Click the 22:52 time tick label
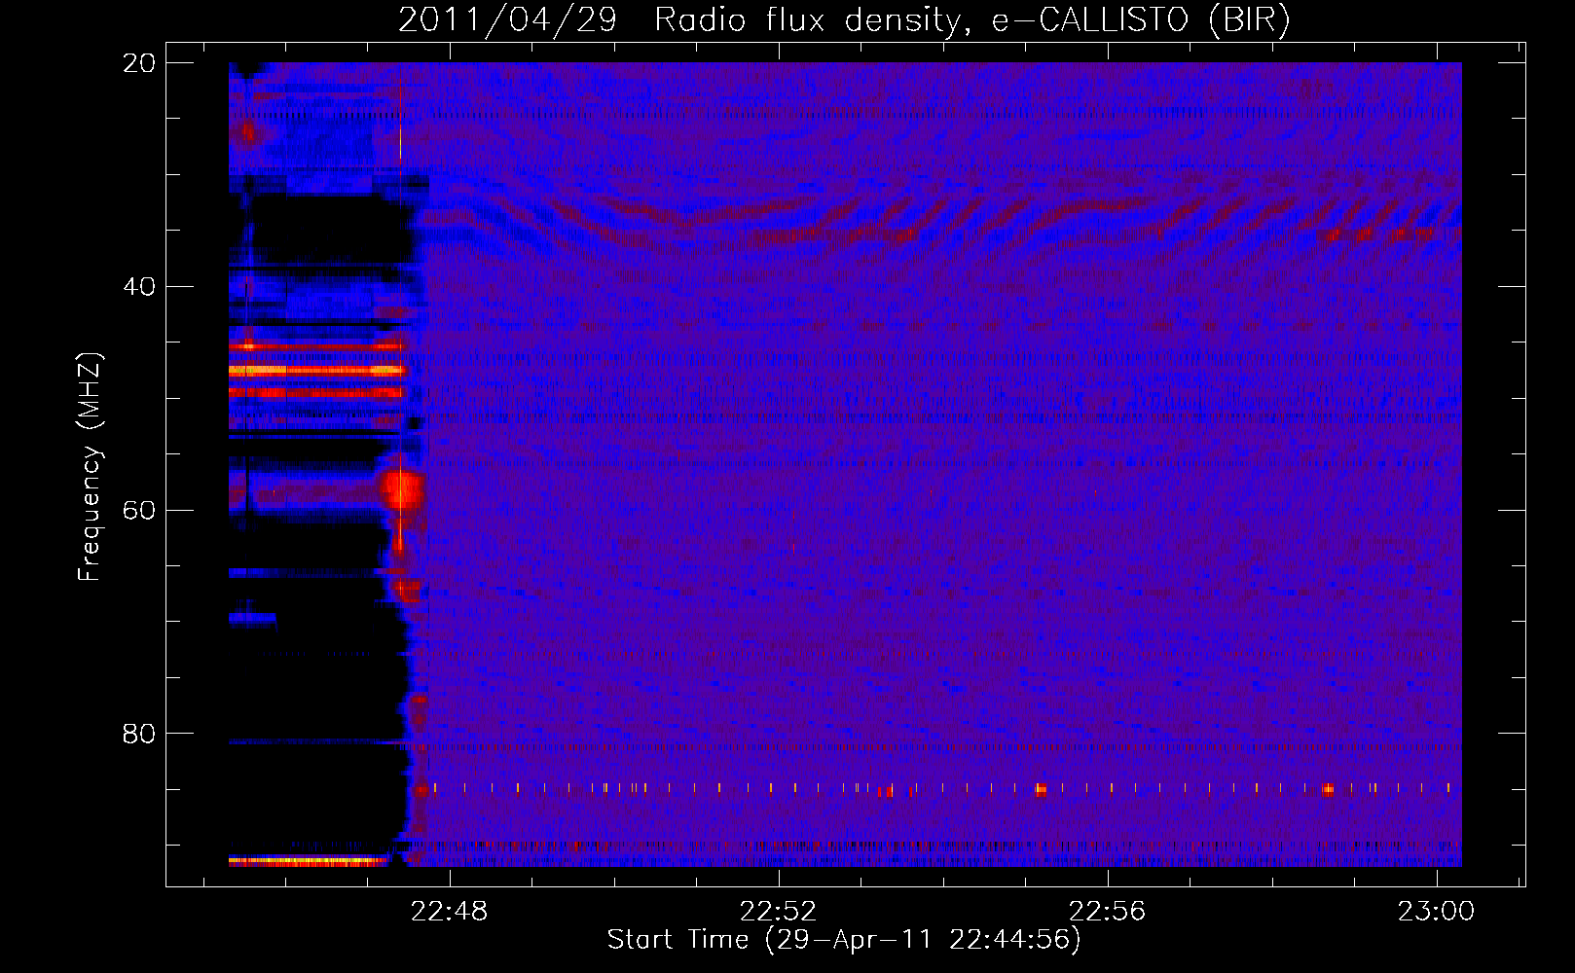 [x=778, y=912]
